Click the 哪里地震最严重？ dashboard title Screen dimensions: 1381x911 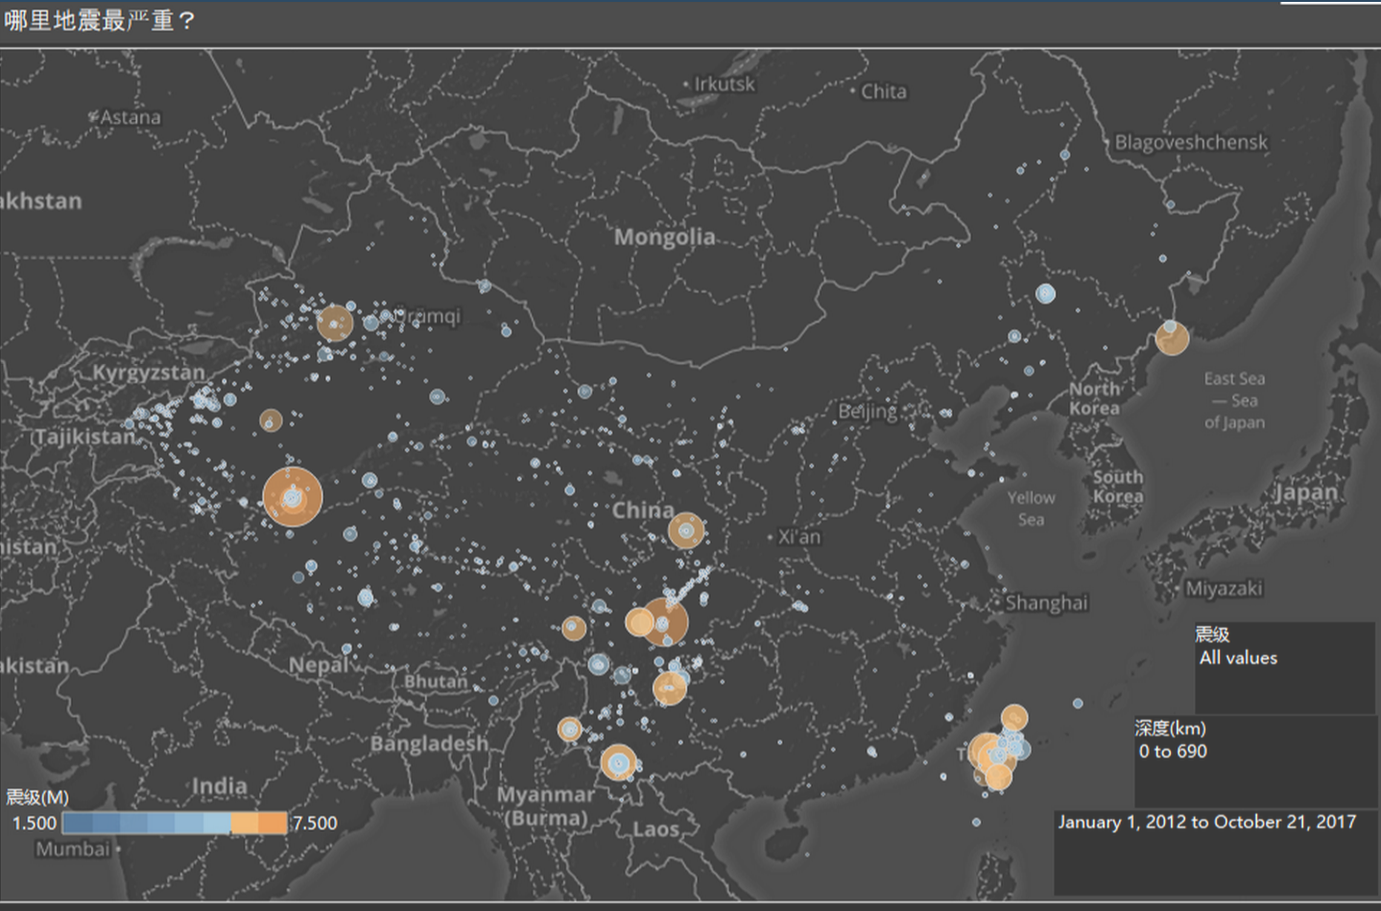[99, 21]
